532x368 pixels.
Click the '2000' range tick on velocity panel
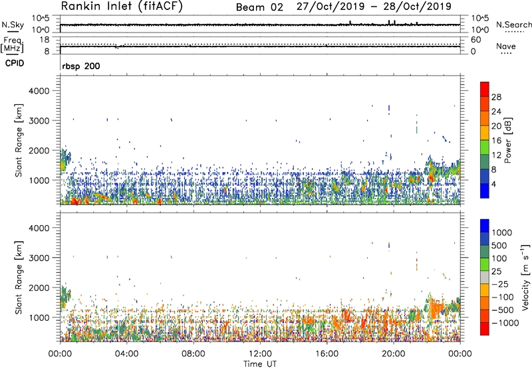[39, 288]
